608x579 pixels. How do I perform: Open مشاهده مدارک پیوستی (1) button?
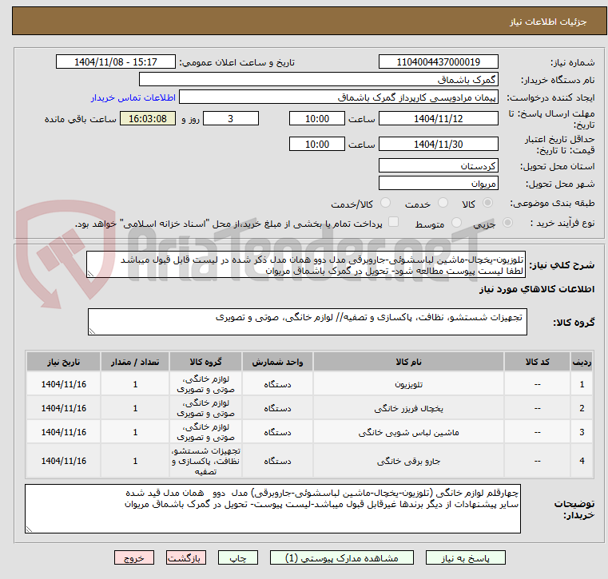342,558
